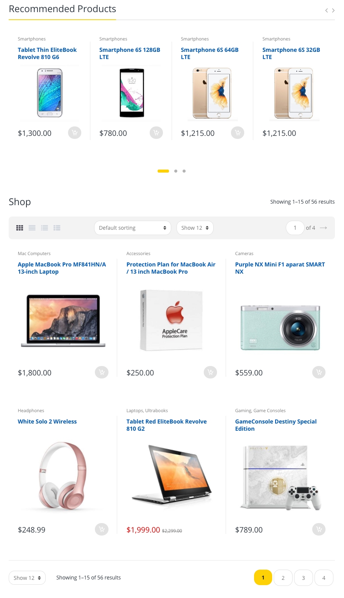Add Smartphone 6S 128GB LTE to cart
Viewport: 344px width, 598px height.
tap(156, 132)
